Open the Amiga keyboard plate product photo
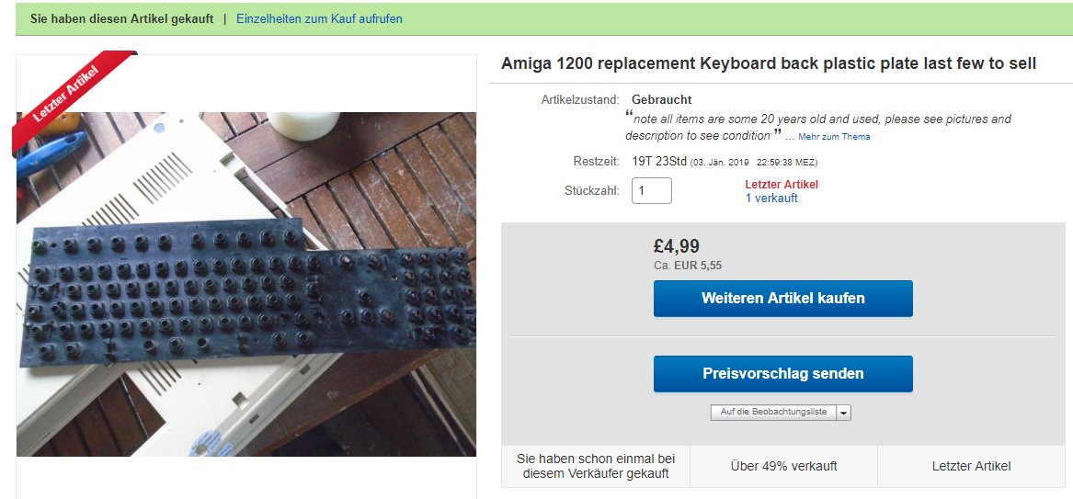 246,284
